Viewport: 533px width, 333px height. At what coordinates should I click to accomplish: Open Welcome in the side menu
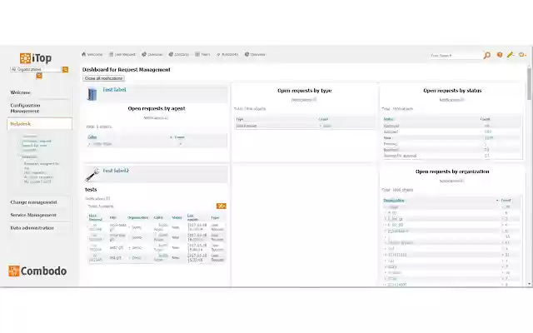pyautogui.click(x=20, y=92)
